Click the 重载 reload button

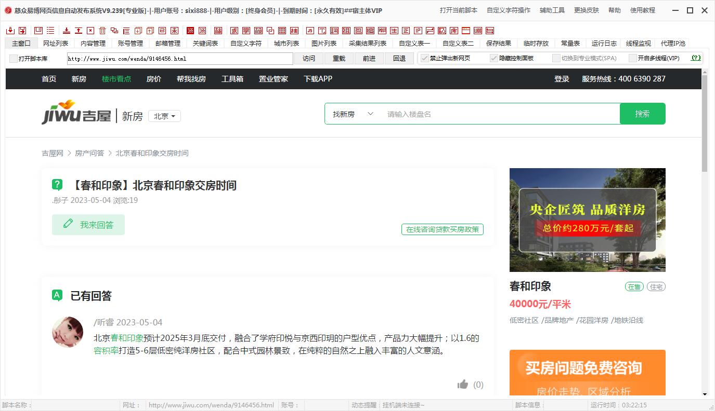click(x=339, y=59)
